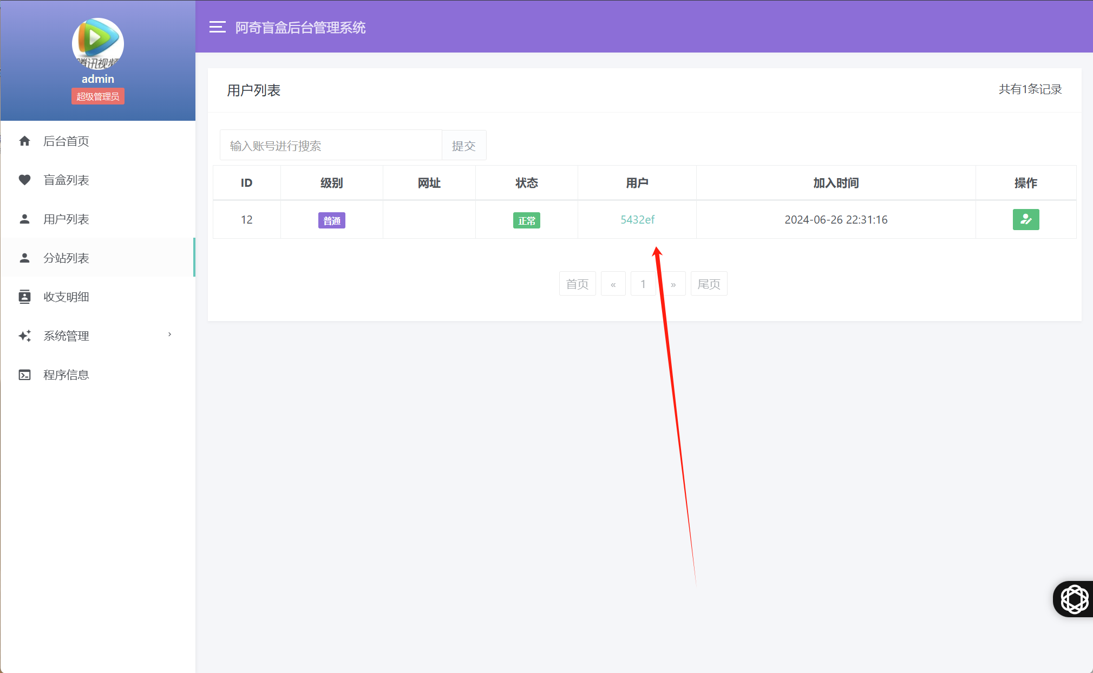Click the previous page « button
This screenshot has height=673, width=1093.
pyautogui.click(x=613, y=284)
